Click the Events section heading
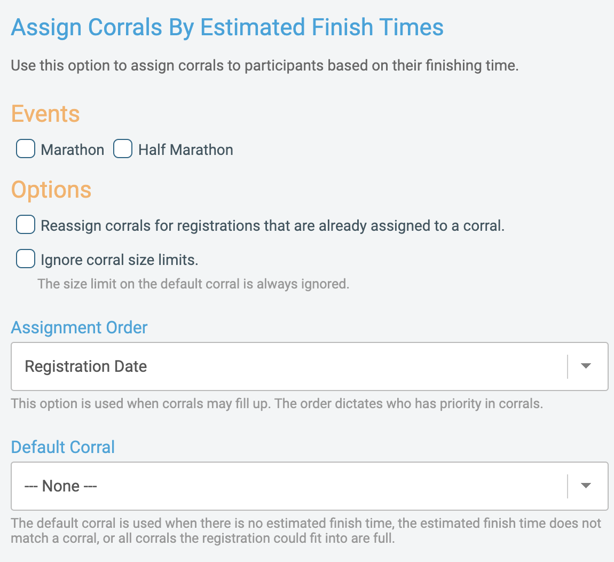 pyautogui.click(x=45, y=114)
